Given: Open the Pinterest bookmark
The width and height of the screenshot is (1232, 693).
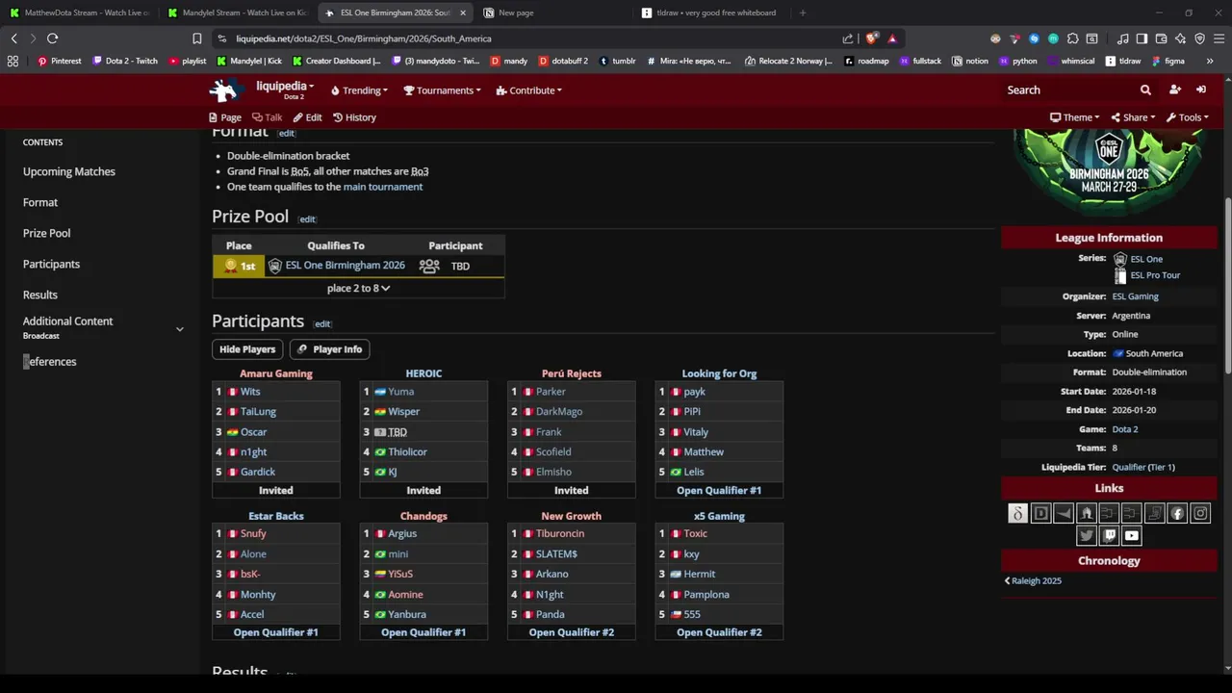Looking at the screenshot, I should tap(59, 61).
